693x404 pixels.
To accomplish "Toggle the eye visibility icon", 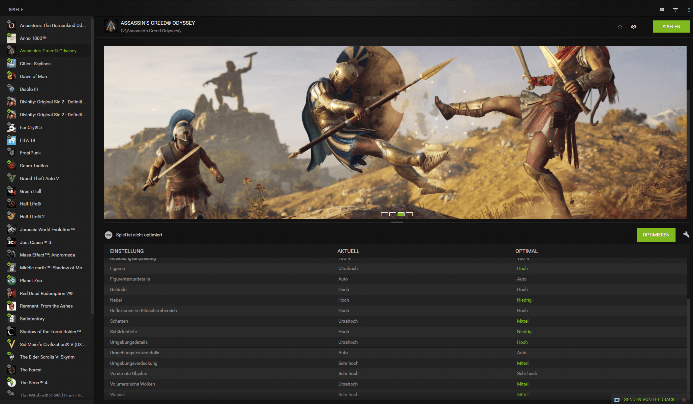I will [x=633, y=27].
